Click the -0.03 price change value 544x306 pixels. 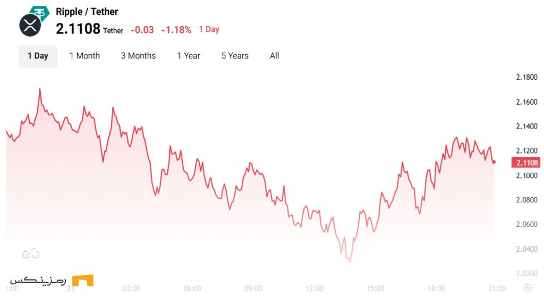click(142, 30)
